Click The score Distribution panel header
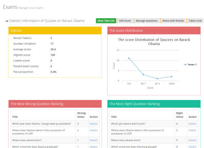The width and height of the screenshot is (204, 148). coord(154,31)
